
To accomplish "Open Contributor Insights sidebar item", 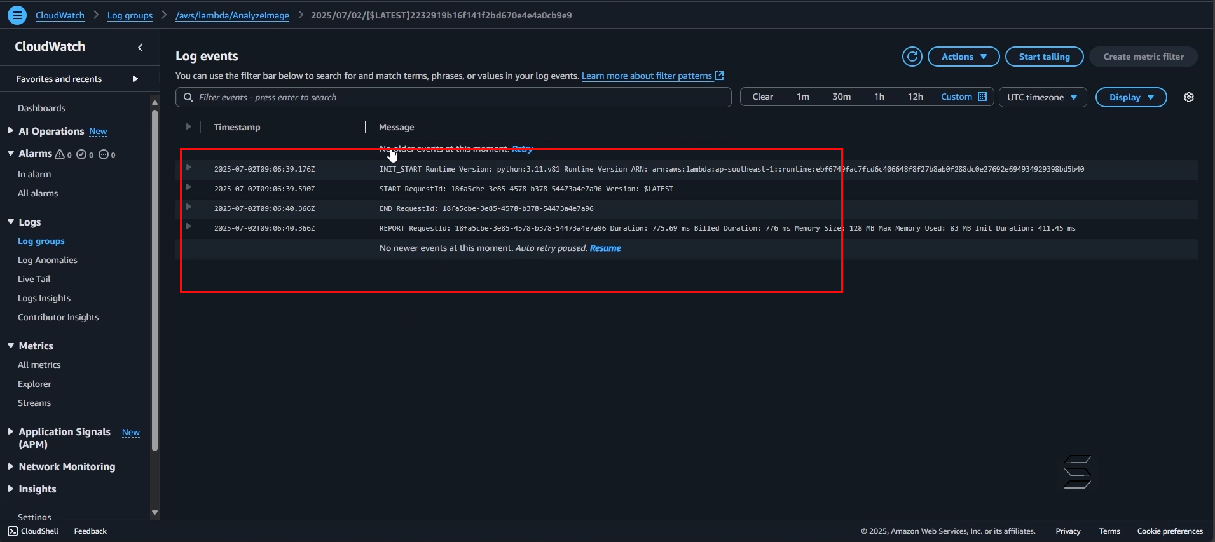I will click(58, 317).
